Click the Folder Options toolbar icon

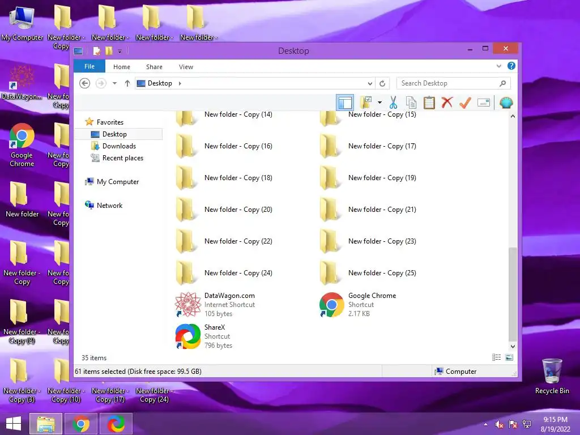coord(366,102)
